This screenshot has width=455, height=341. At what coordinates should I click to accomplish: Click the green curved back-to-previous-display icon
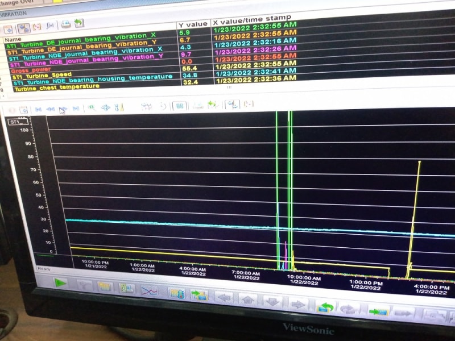coord(325,307)
